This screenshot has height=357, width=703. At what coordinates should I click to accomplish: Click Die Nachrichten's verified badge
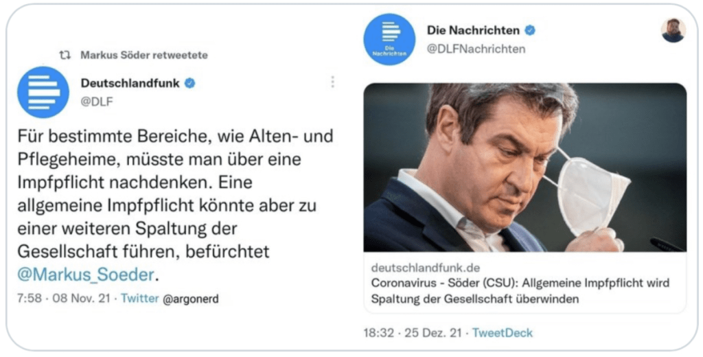pyautogui.click(x=530, y=30)
